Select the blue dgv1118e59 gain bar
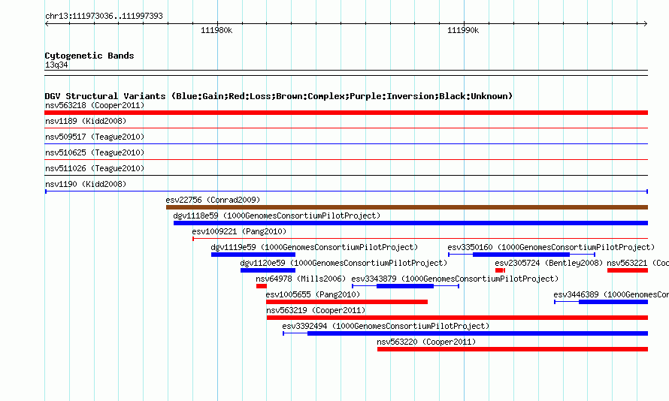Screen dimensions: 669x401 pyautogui.click(x=410, y=223)
